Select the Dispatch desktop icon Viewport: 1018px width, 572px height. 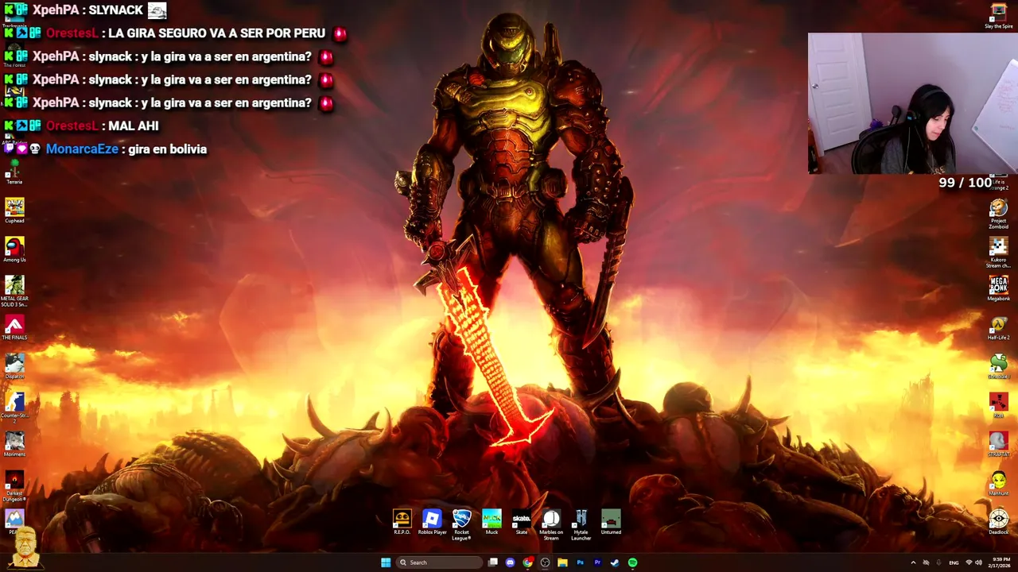[14, 366]
